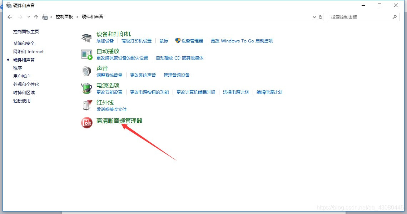Image resolution: width=407 pixels, height=214 pixels.
Task: Open the 设备和打印机 heading link
Action: click(113, 34)
